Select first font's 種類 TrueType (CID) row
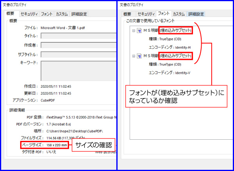 pyautogui.click(x=165, y=39)
